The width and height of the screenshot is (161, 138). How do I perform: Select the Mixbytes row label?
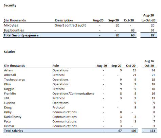pyautogui.click(x=11, y=25)
